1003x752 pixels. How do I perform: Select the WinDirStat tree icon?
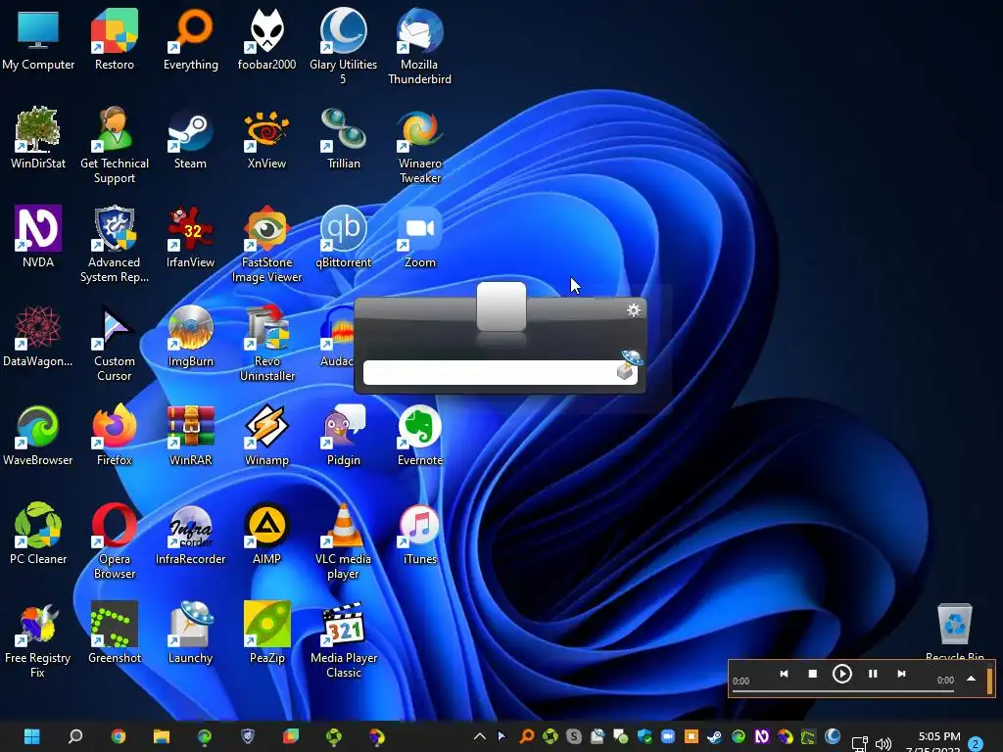(x=38, y=138)
